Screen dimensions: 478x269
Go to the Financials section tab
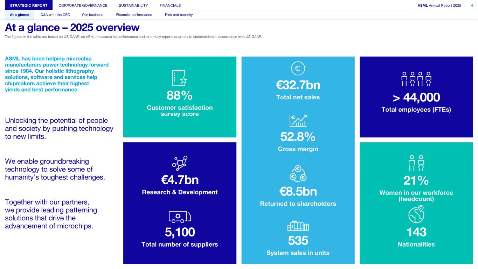point(170,5)
